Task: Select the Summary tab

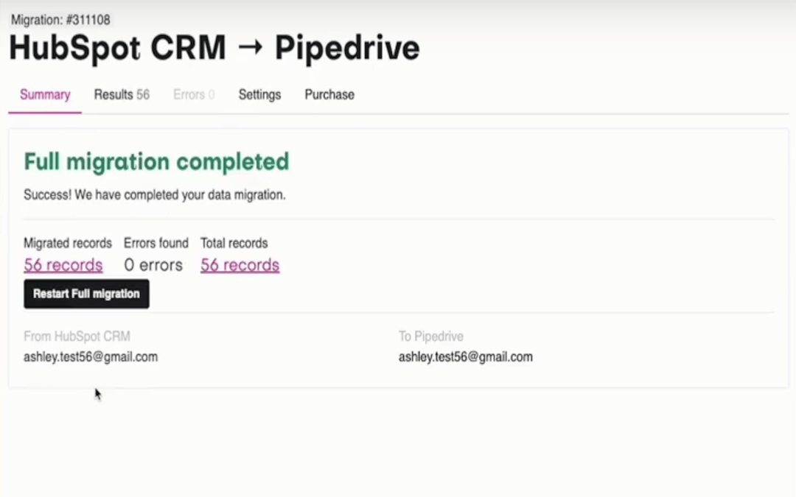Action: pyautogui.click(x=44, y=94)
